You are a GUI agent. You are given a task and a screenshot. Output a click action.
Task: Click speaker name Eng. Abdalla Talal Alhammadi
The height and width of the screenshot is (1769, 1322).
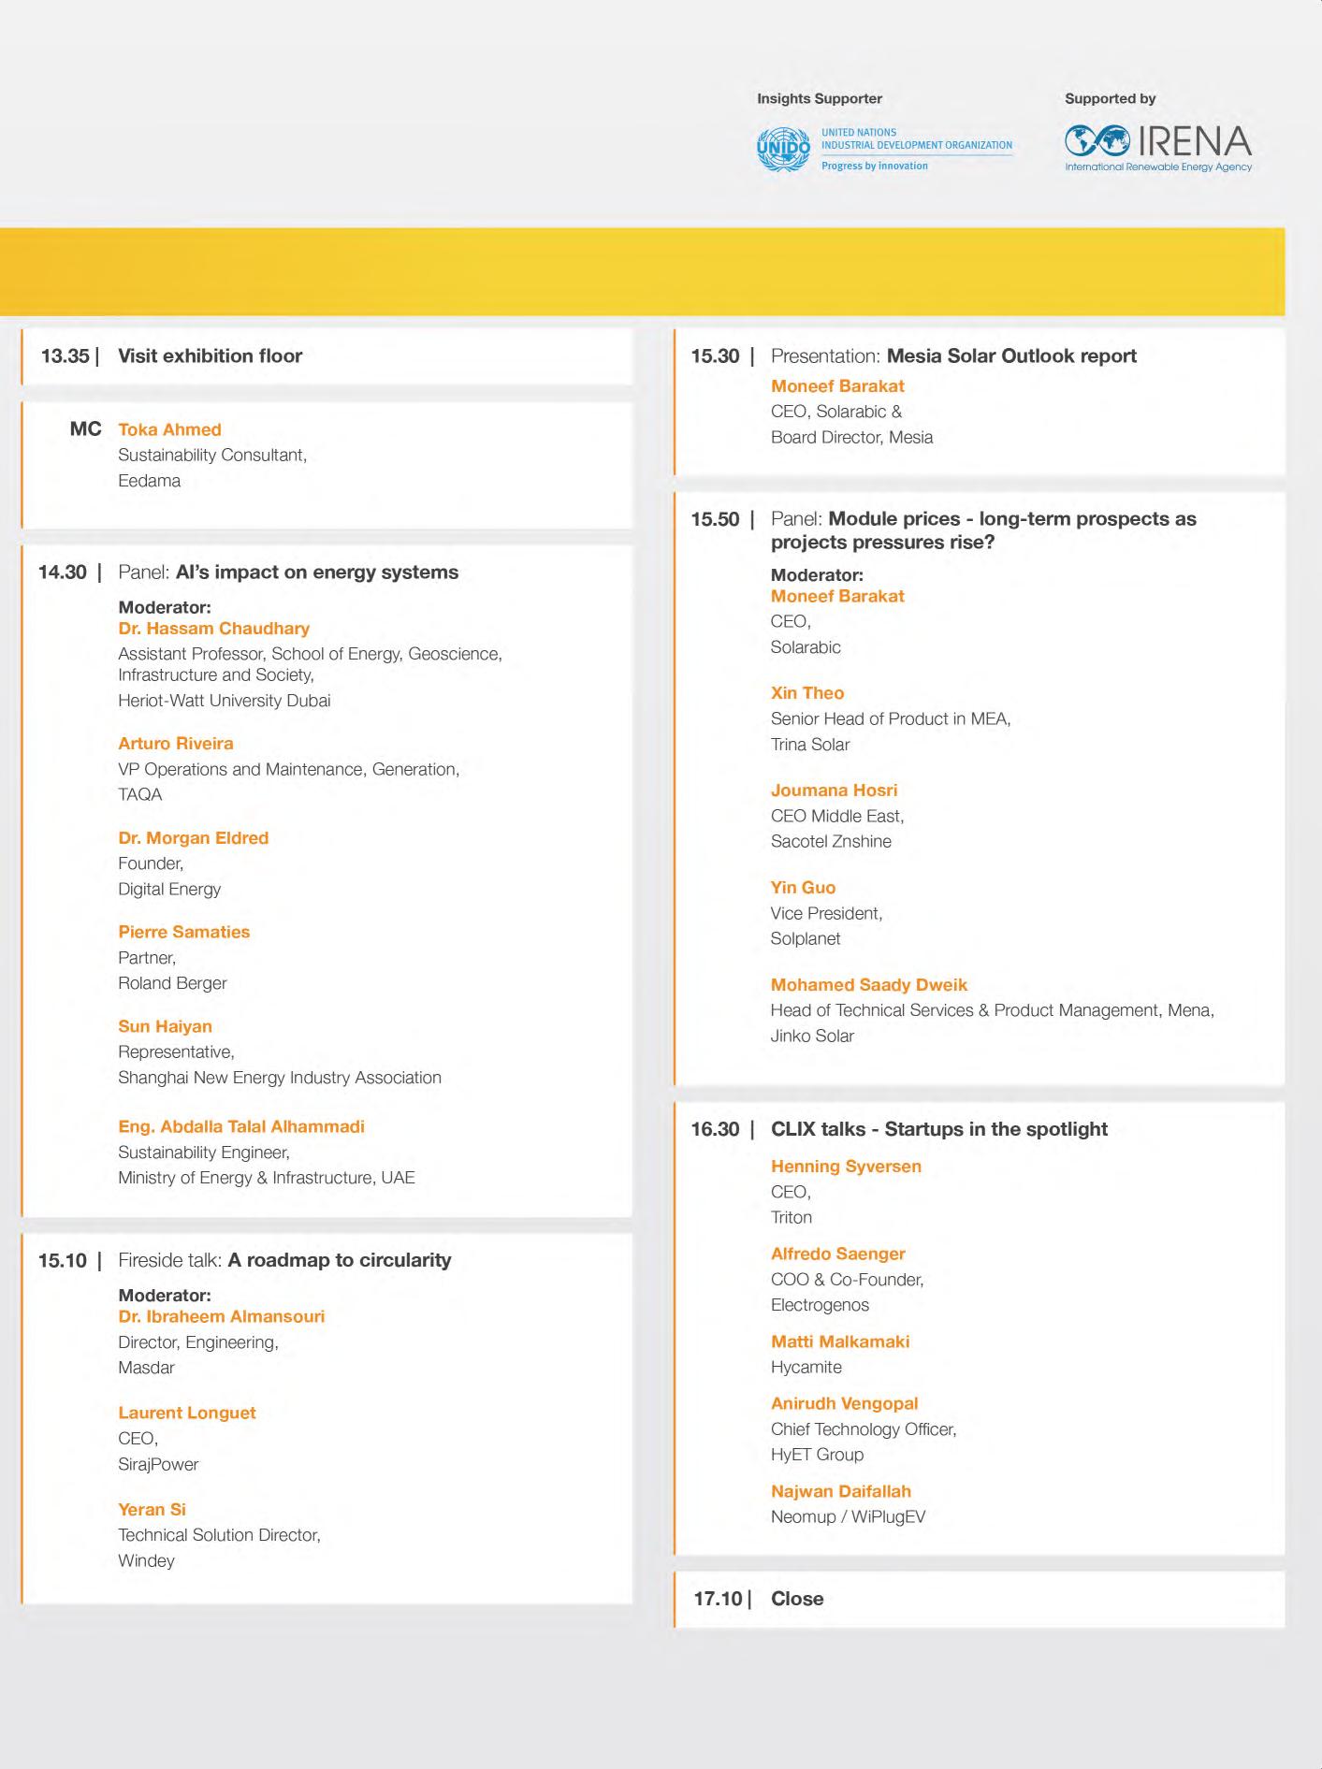(x=241, y=1127)
